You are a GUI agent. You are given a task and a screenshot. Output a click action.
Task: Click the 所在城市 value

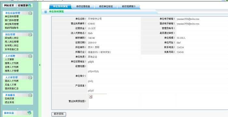click(x=94, y=47)
